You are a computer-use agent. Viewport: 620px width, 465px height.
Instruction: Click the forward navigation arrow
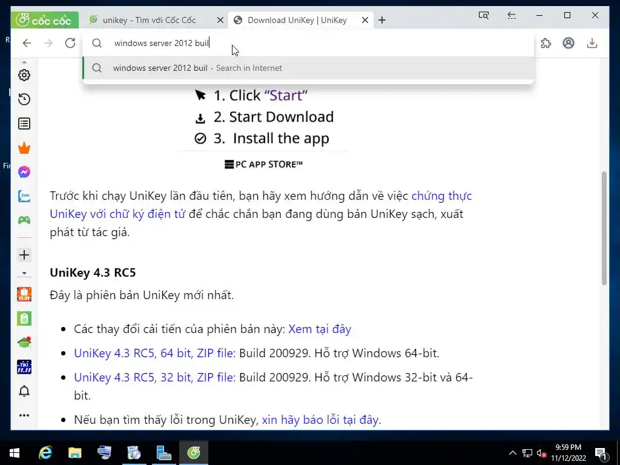click(x=48, y=43)
